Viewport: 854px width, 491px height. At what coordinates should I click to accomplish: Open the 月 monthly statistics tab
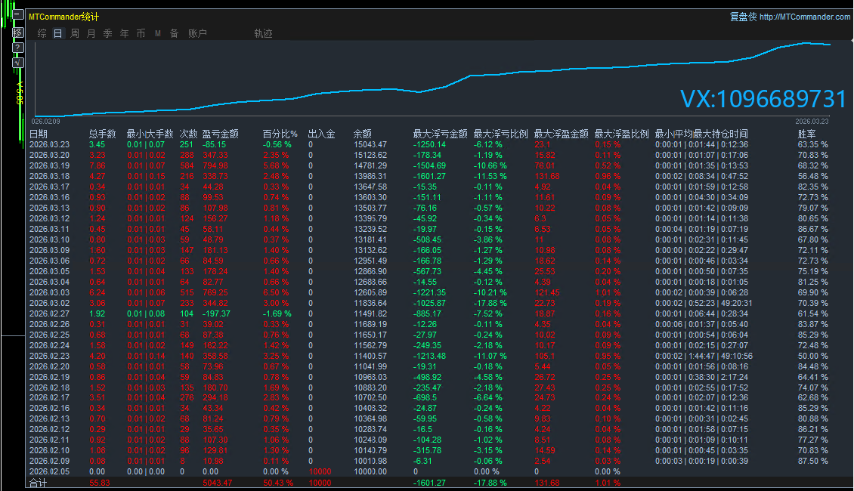pyautogui.click(x=91, y=33)
